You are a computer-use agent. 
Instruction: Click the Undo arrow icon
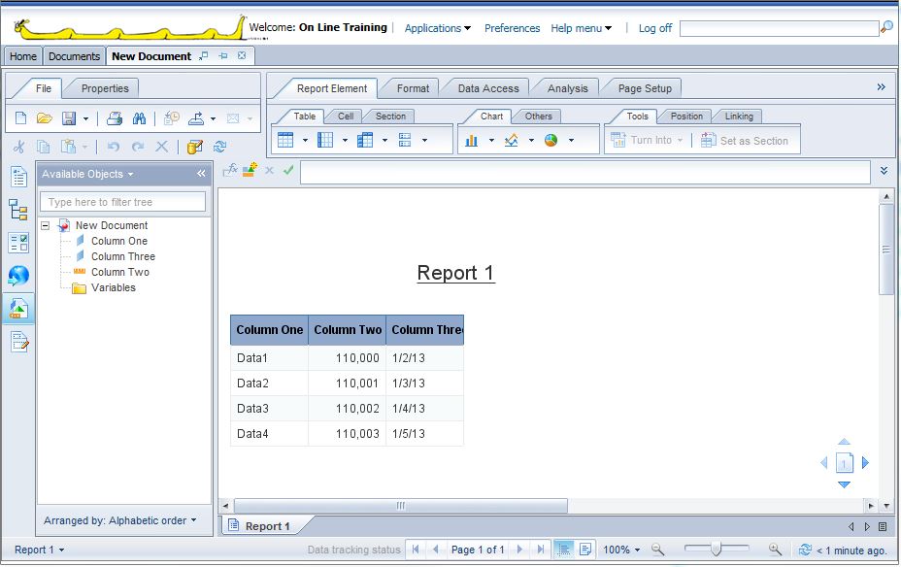pos(114,147)
